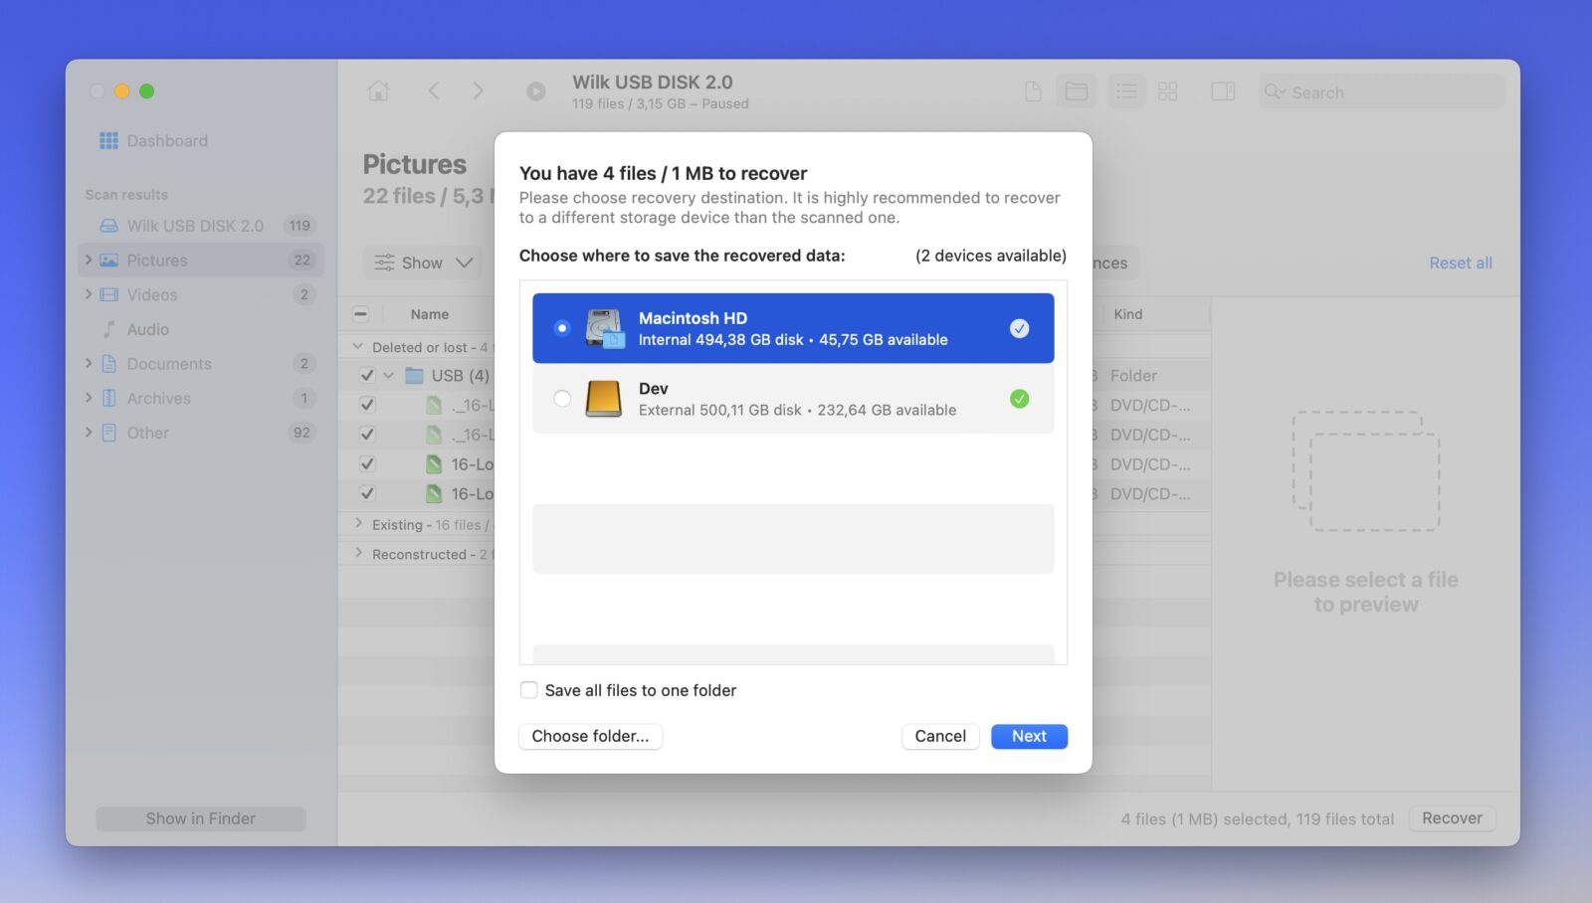Uncheck the USB (4) folder checkbox
The image size is (1592, 903).
[367, 376]
